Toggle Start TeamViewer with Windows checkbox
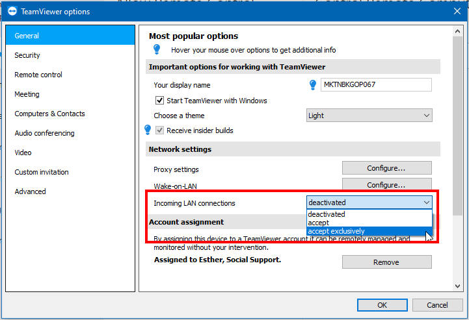 [x=159, y=101]
